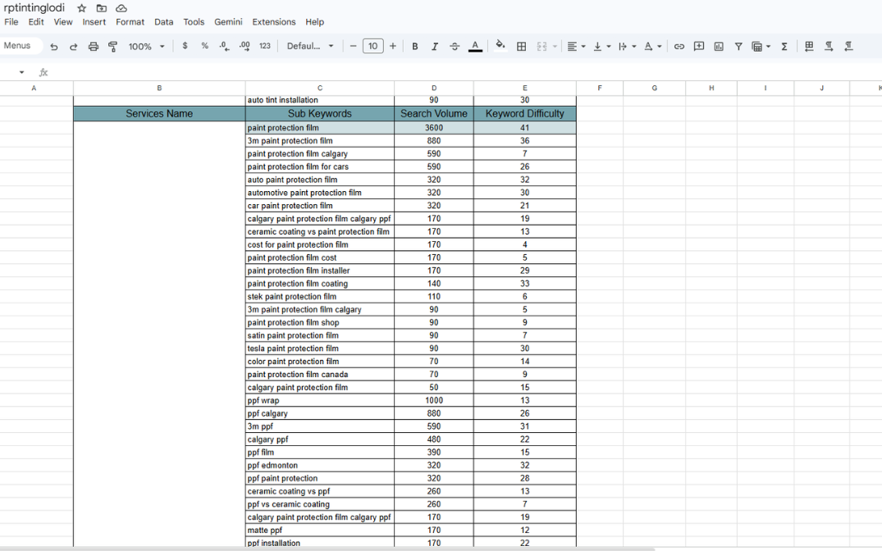Click the insert chart icon

pos(719,47)
